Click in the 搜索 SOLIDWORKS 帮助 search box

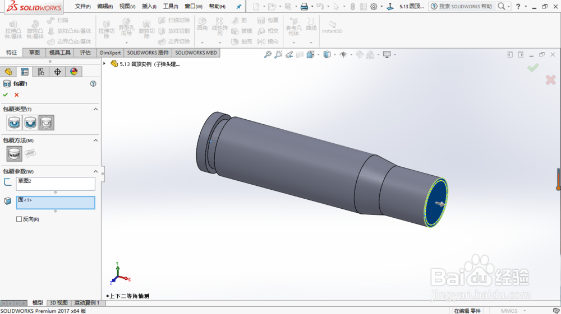point(466,6)
